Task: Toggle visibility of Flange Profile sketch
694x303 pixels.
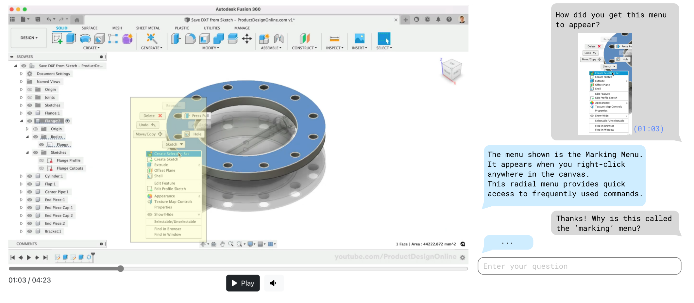Action: [x=42, y=160]
